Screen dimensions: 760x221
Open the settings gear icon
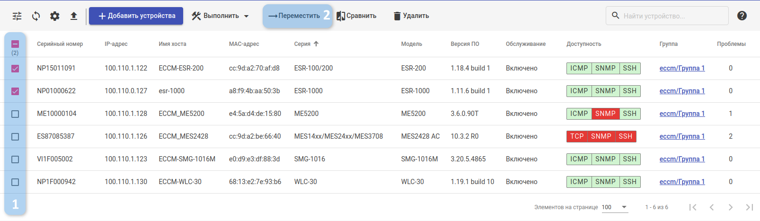tap(55, 16)
